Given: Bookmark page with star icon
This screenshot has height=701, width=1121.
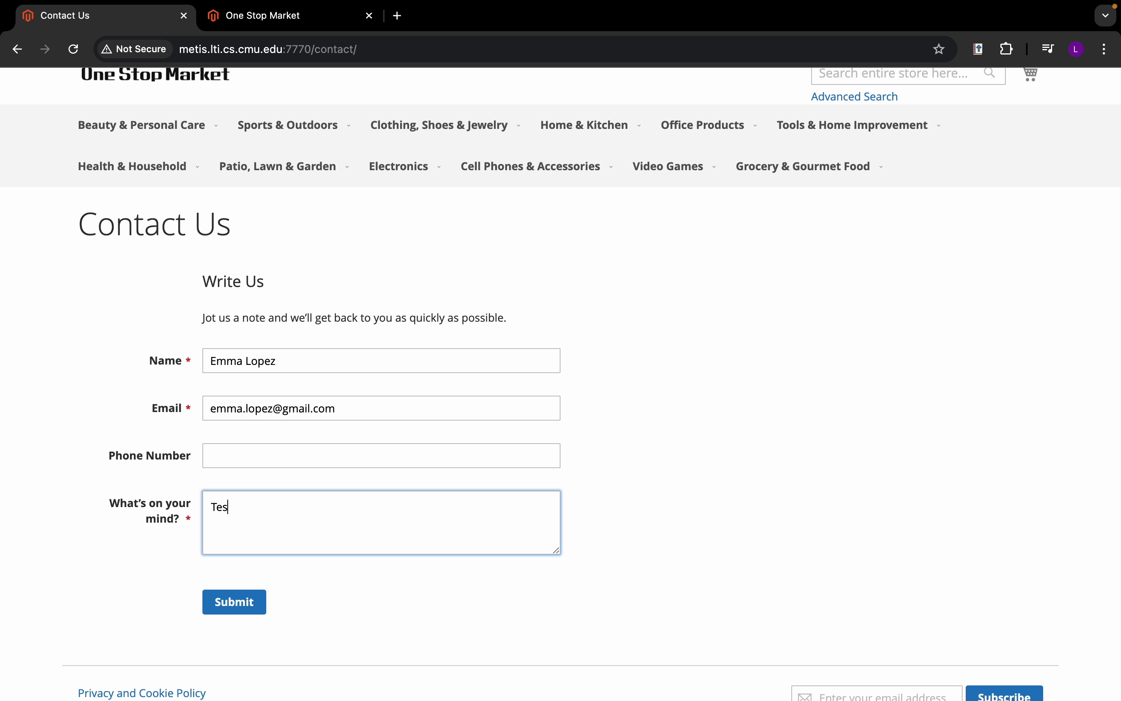Looking at the screenshot, I should pos(938,49).
